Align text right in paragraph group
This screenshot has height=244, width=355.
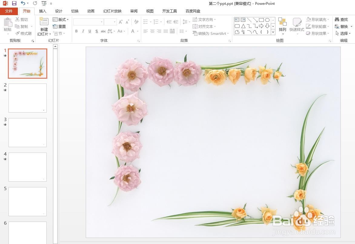159,31
